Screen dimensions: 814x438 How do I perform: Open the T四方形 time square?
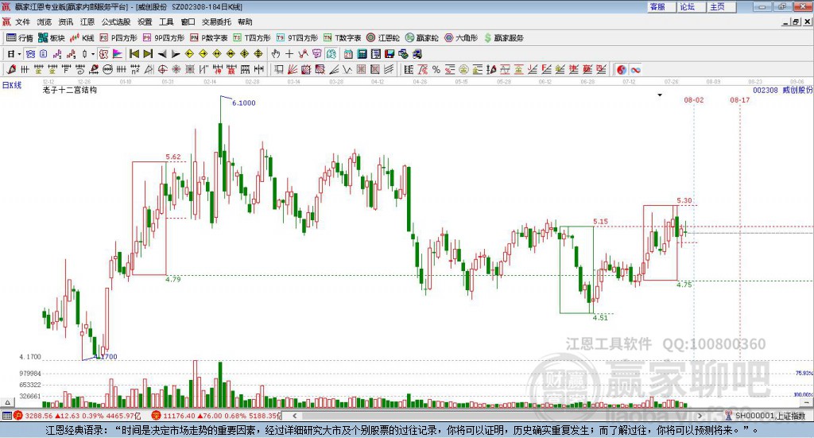[x=252, y=38]
